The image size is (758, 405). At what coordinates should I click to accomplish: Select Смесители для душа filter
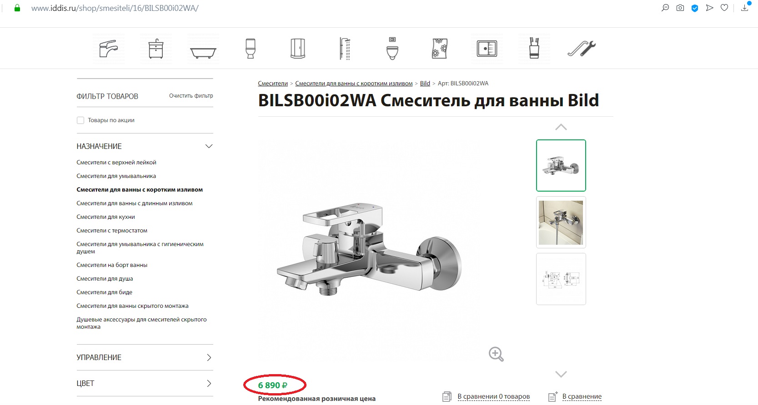tap(105, 279)
